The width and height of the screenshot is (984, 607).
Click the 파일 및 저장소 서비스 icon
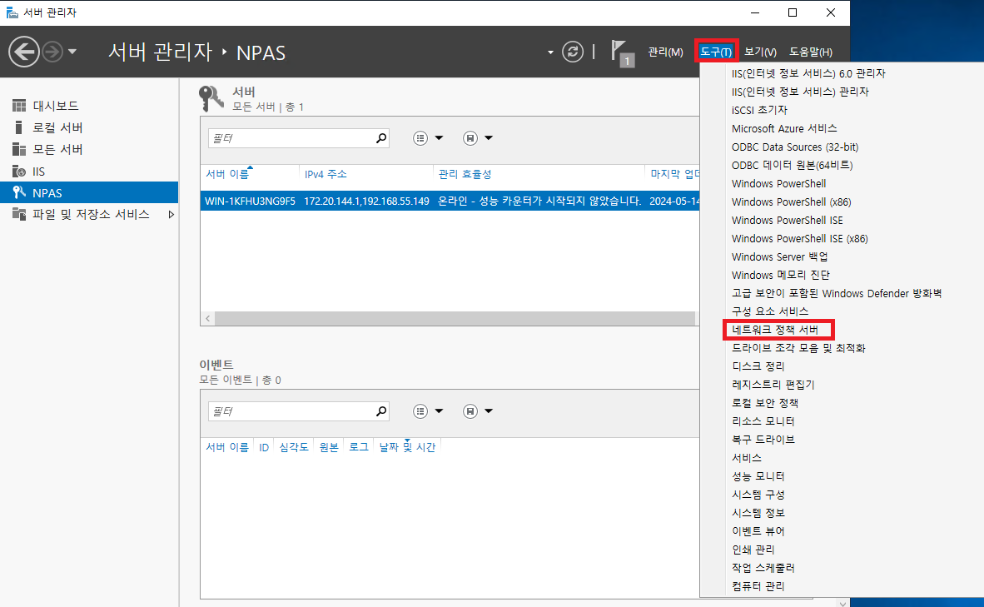click(19, 215)
